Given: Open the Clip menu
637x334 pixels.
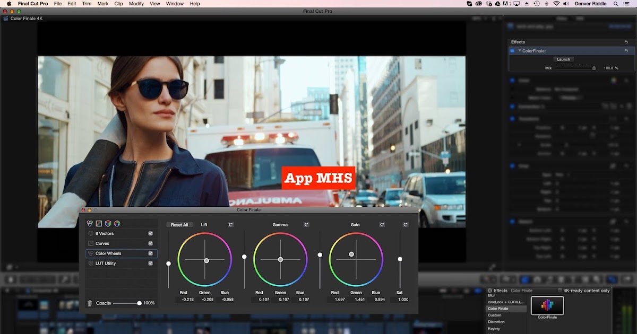Looking at the screenshot, I should pyautogui.click(x=119, y=4).
